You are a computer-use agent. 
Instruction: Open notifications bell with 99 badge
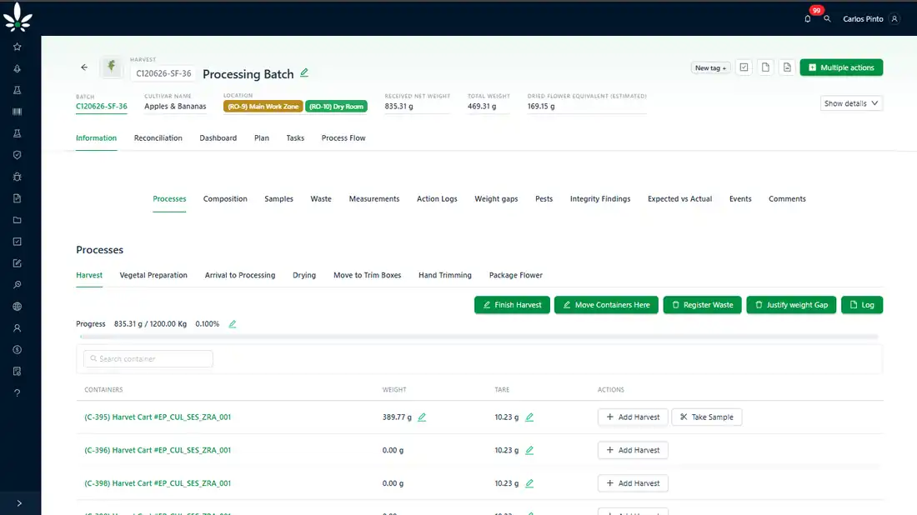point(808,18)
